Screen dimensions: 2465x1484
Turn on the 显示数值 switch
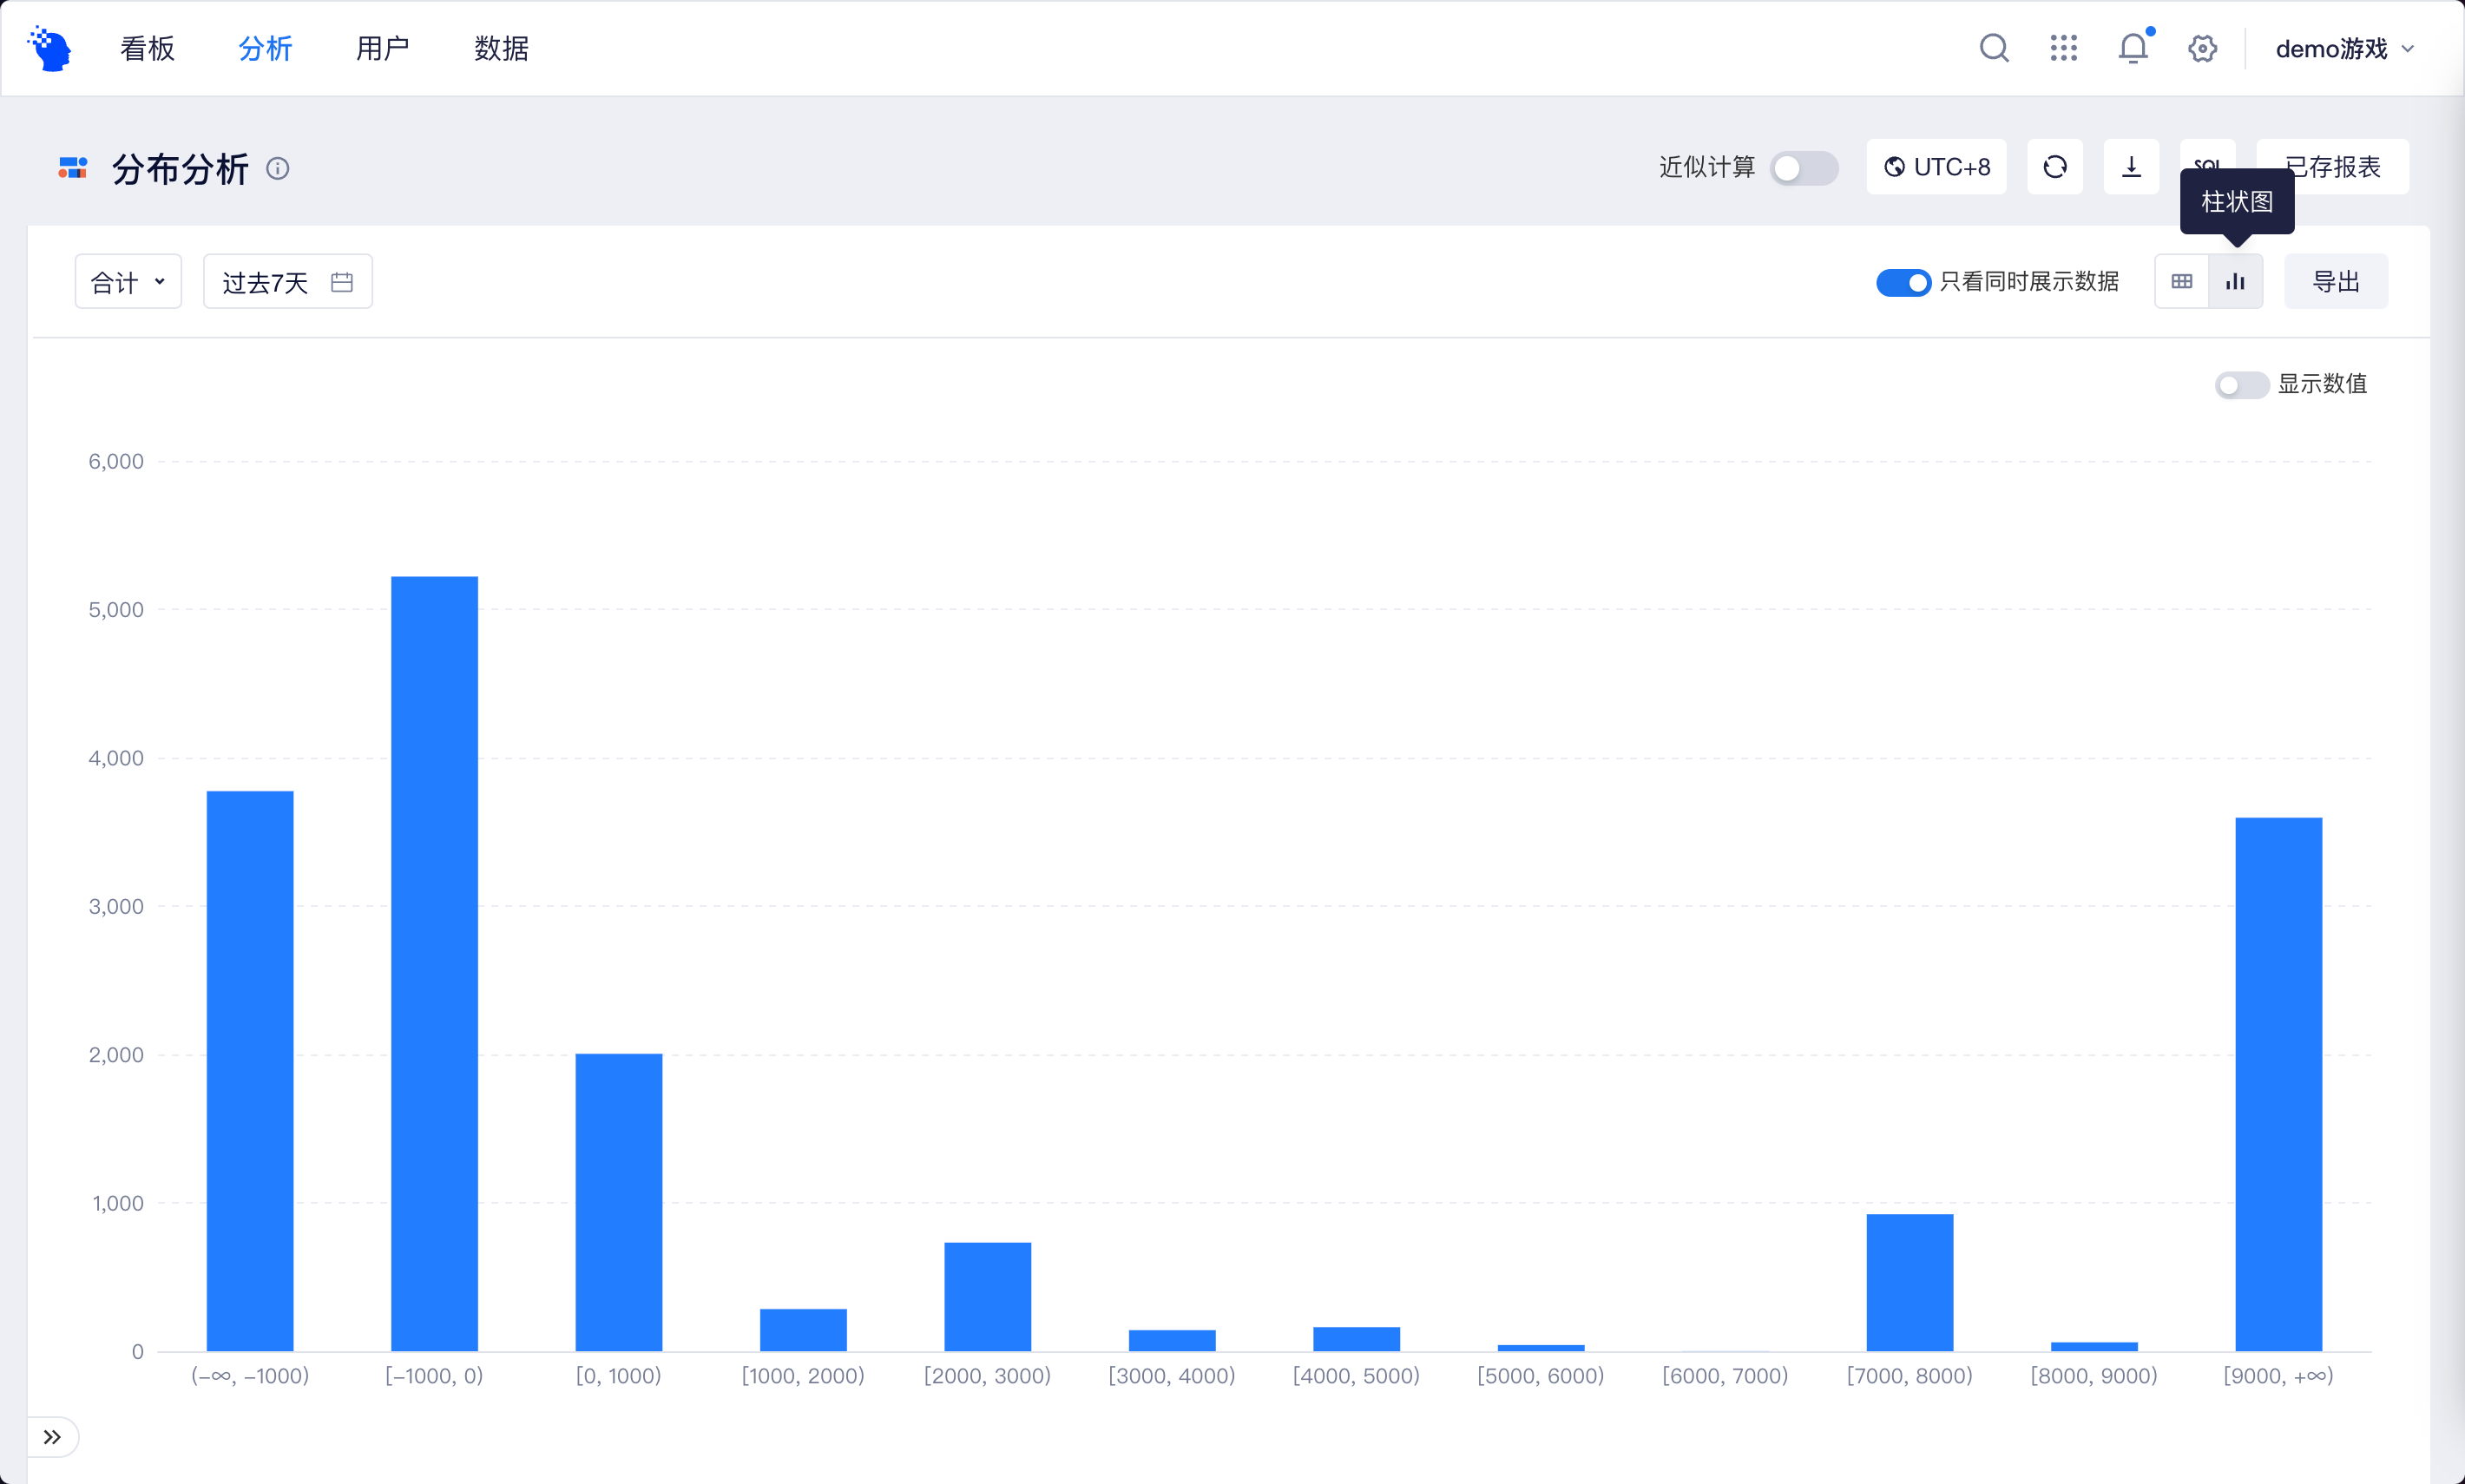pyautogui.click(x=2241, y=384)
